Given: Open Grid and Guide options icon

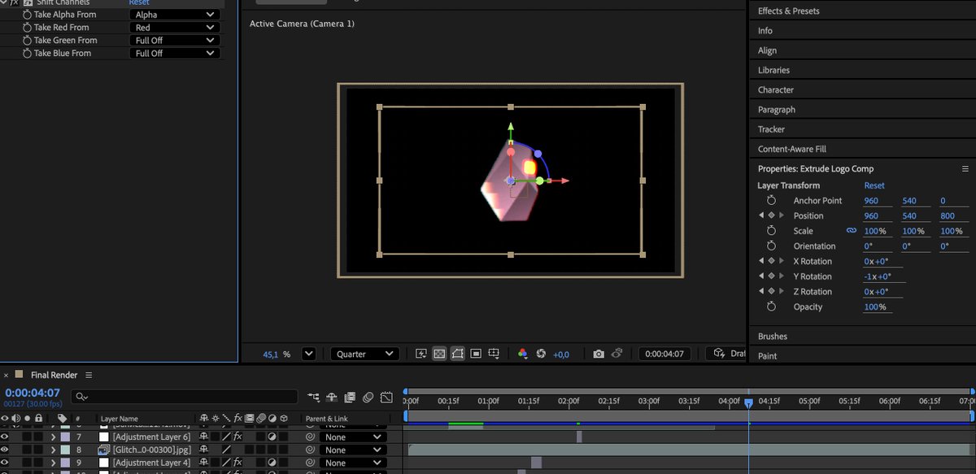Looking at the screenshot, I should coord(494,354).
